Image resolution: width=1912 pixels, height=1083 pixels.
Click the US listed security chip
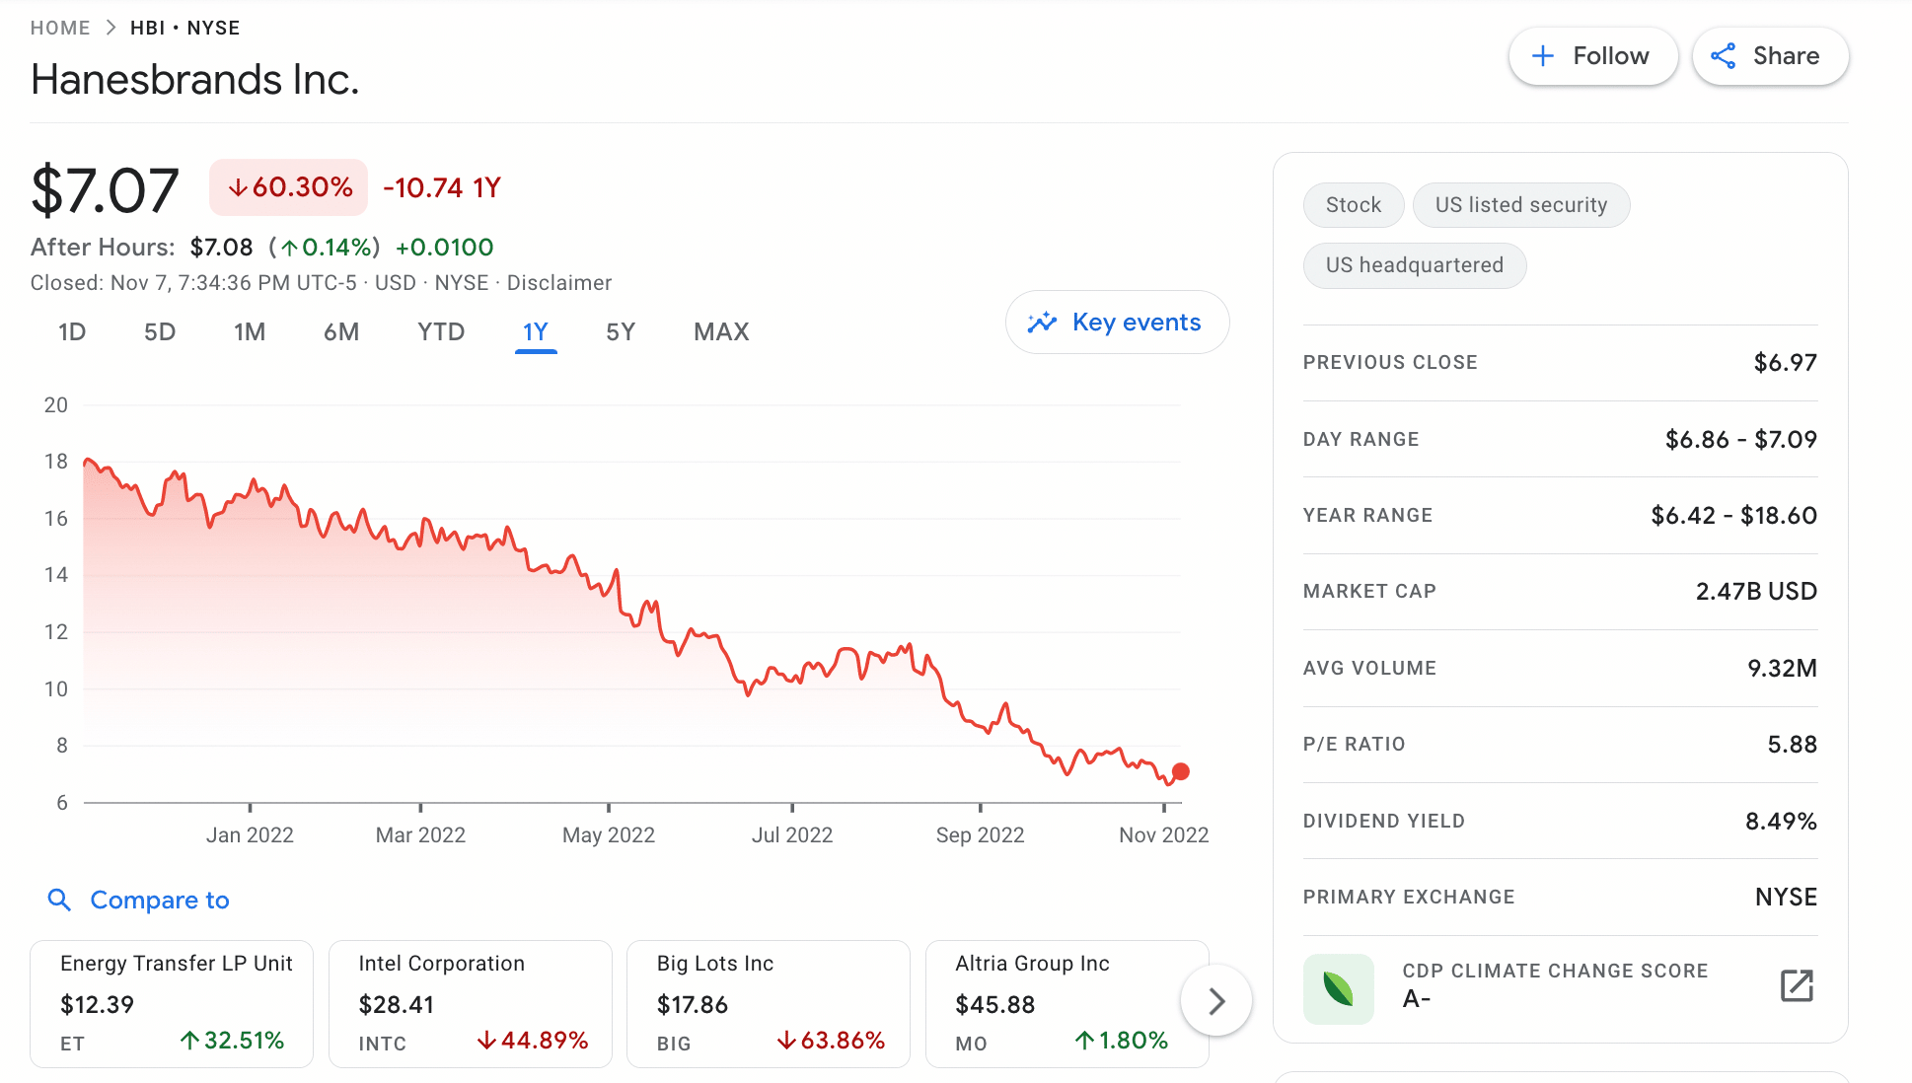[1520, 205]
